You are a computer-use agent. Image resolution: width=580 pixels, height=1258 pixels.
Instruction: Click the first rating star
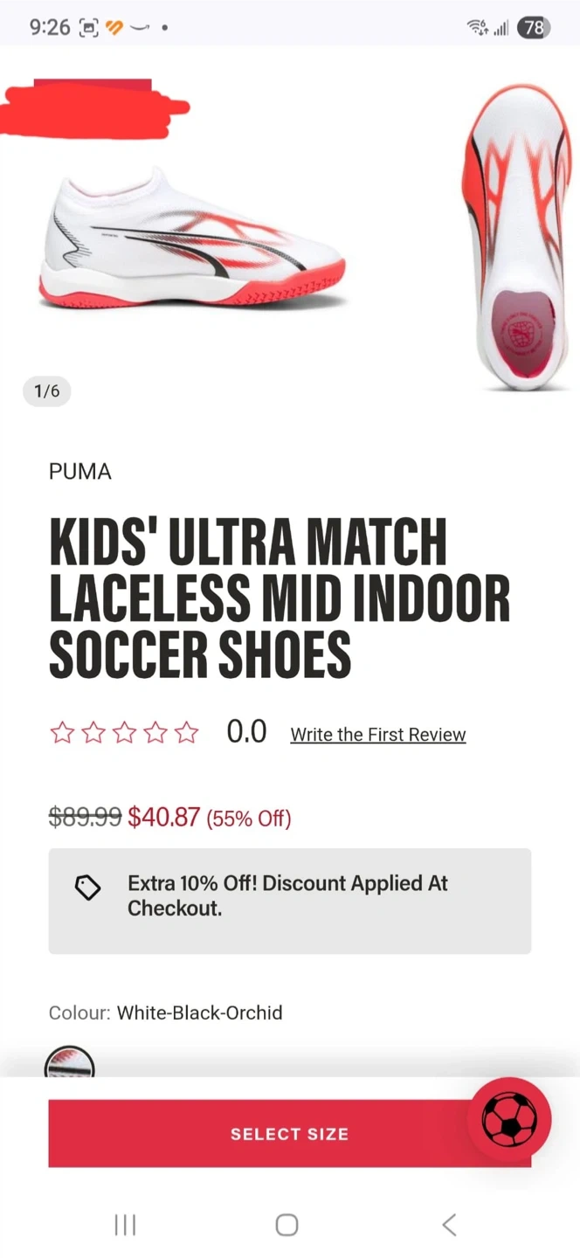[62, 732]
